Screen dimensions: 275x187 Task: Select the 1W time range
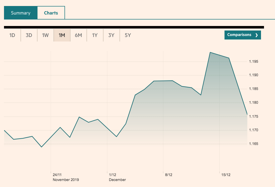pos(45,35)
